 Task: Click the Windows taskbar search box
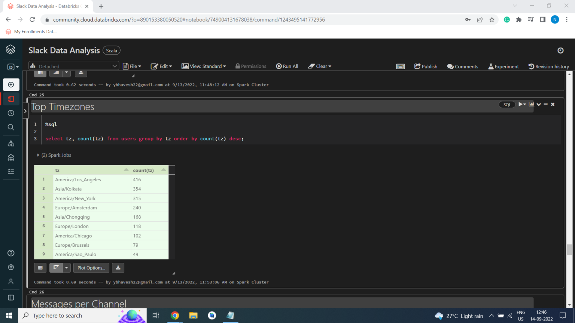pyautogui.click(x=82, y=316)
